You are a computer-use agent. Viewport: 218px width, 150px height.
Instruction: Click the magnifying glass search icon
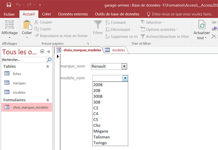[49, 60]
